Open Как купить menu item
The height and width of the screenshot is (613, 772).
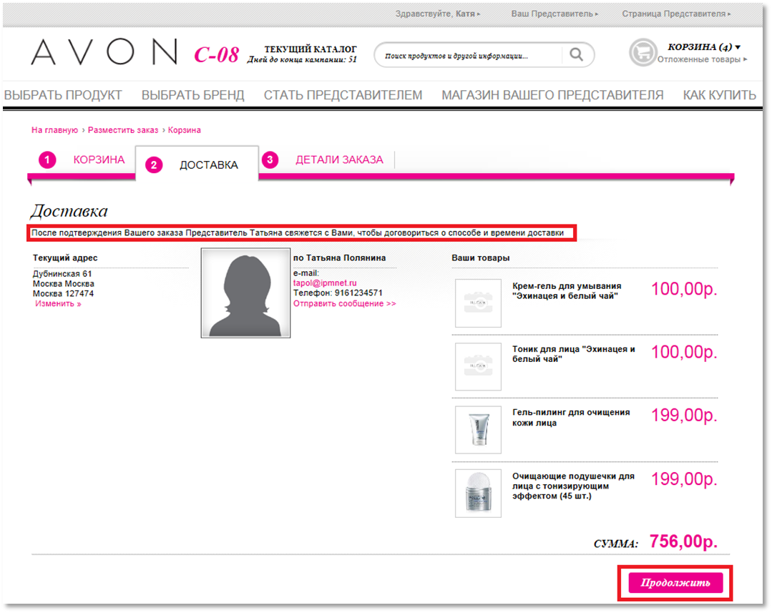719,95
